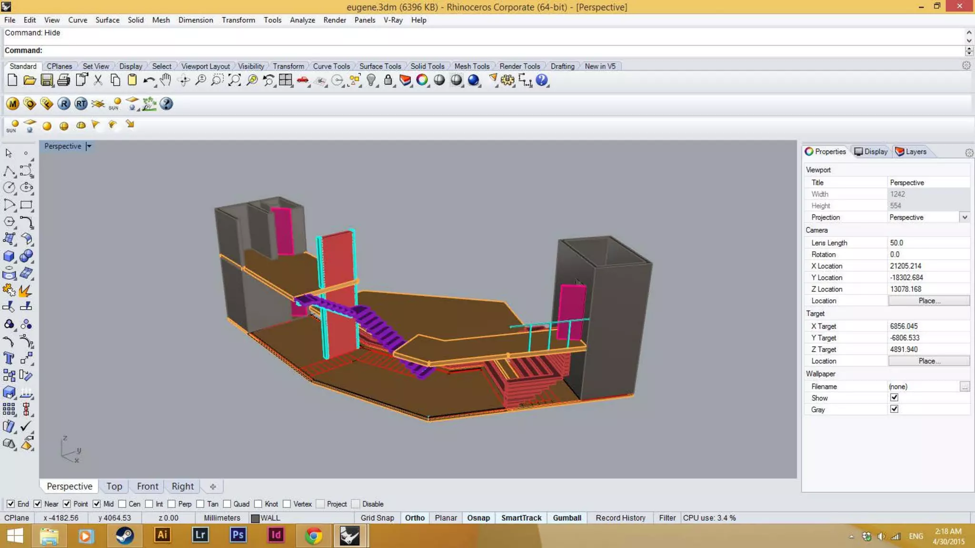Toggle Gumball in the status bar

click(567, 518)
